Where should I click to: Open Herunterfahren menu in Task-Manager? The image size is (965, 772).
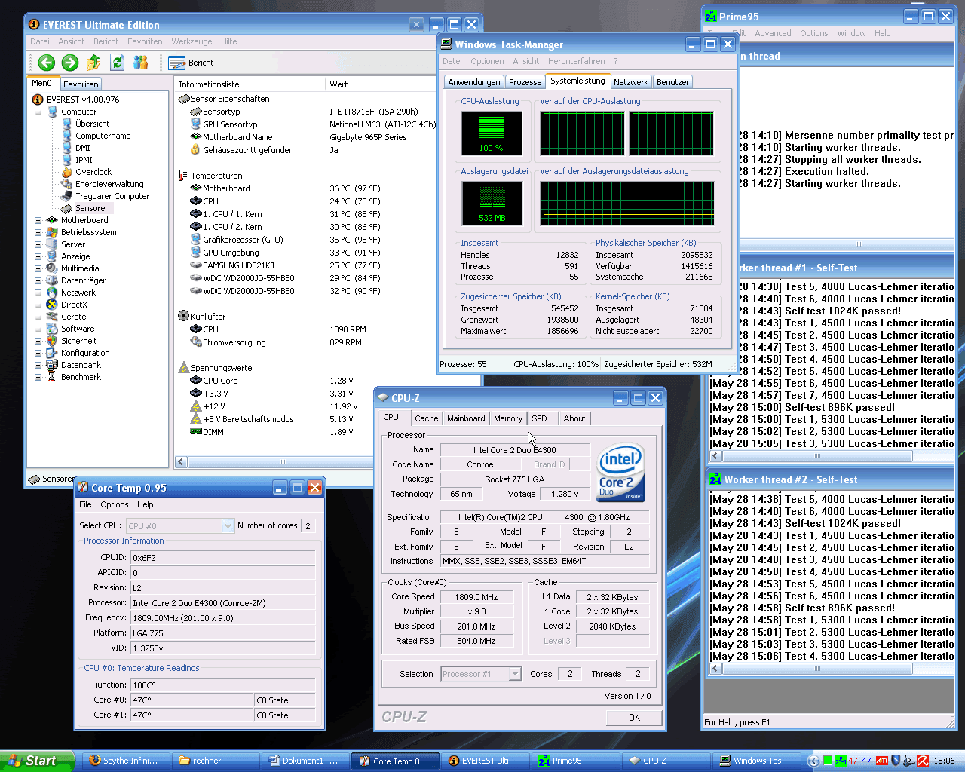coord(576,61)
